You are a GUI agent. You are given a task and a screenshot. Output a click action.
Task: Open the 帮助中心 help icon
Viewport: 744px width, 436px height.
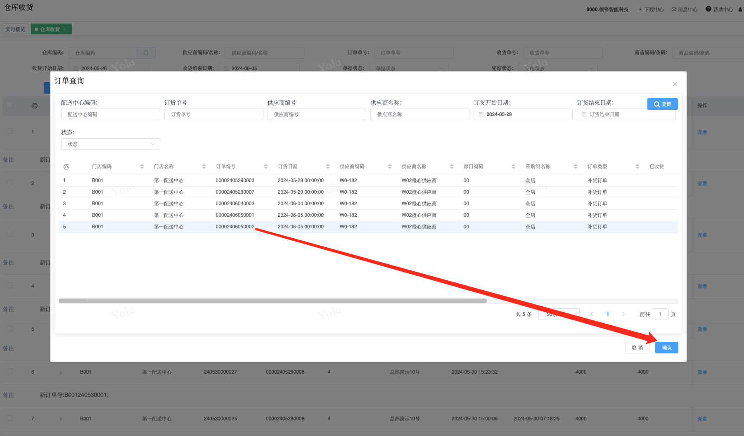coord(708,9)
